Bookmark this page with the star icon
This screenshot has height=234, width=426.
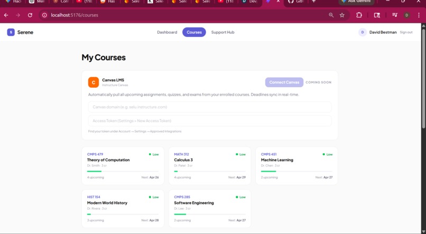[342, 15]
